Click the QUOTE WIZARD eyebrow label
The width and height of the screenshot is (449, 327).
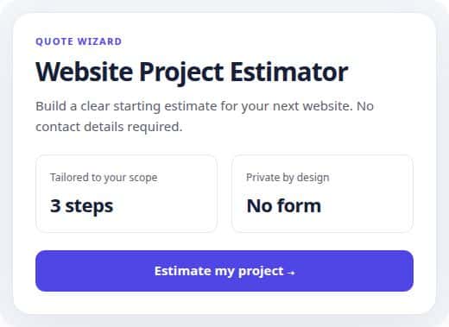[x=79, y=41]
